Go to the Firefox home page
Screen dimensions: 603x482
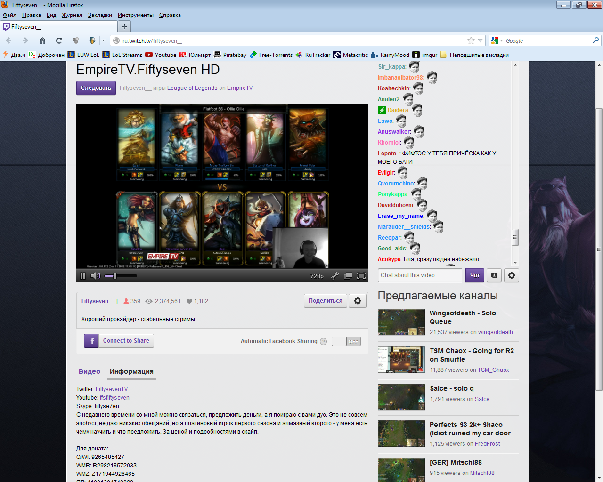(x=42, y=40)
